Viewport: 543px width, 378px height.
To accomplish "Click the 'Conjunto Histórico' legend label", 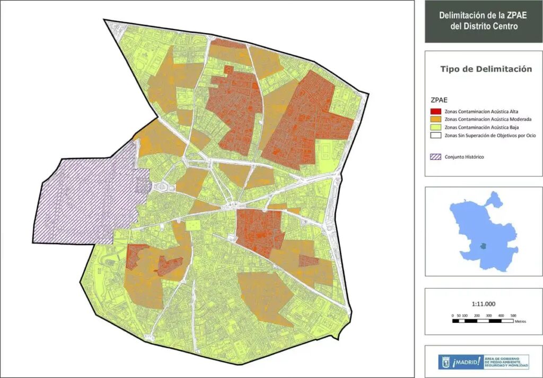I will coord(465,157).
